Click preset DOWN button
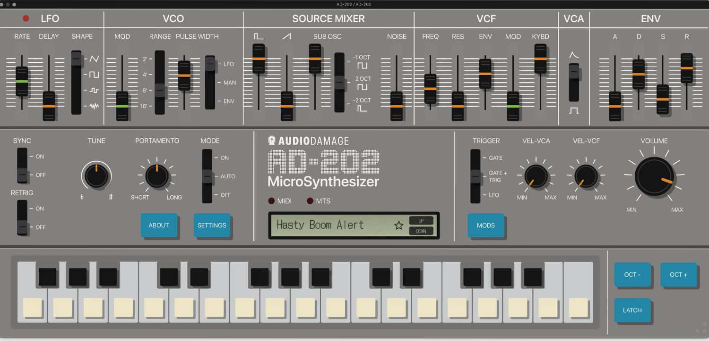 421,231
